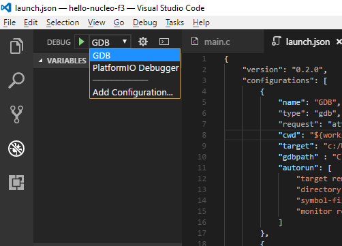Screen dimensions: 342x246
Task: Open the Search view in activity bar
Action: [x=16, y=80]
